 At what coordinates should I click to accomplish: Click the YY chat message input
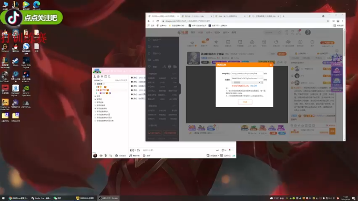178,150
